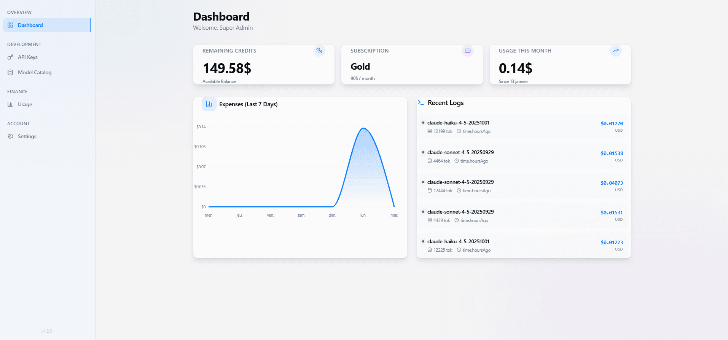Viewport: 728px width, 340px height.
Task: Open the Usage finance page
Action: (46, 104)
